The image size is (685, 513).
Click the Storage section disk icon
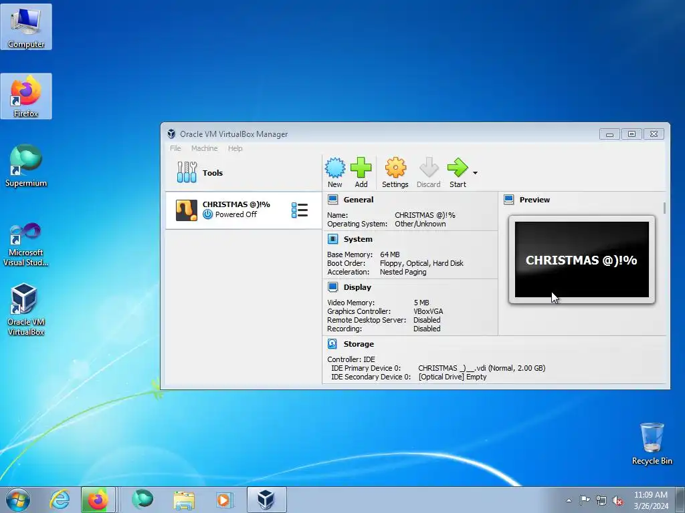pos(332,344)
